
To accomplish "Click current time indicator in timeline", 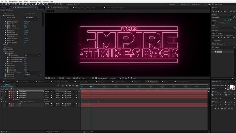I will click(x=91, y=86).
